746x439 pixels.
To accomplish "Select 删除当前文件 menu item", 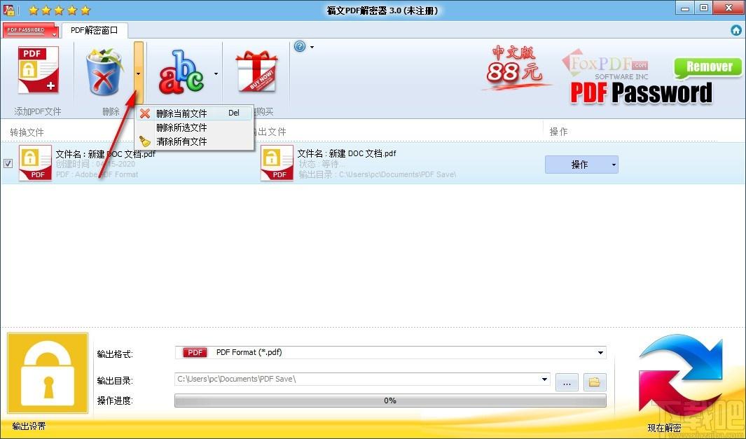I will click(x=194, y=113).
